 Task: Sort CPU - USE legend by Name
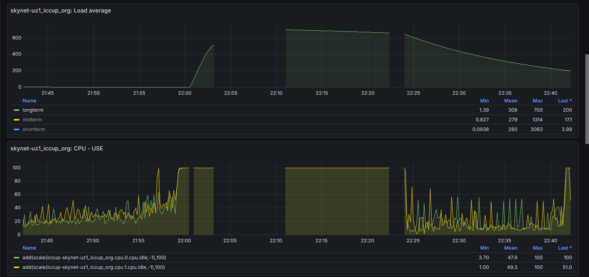click(29, 248)
